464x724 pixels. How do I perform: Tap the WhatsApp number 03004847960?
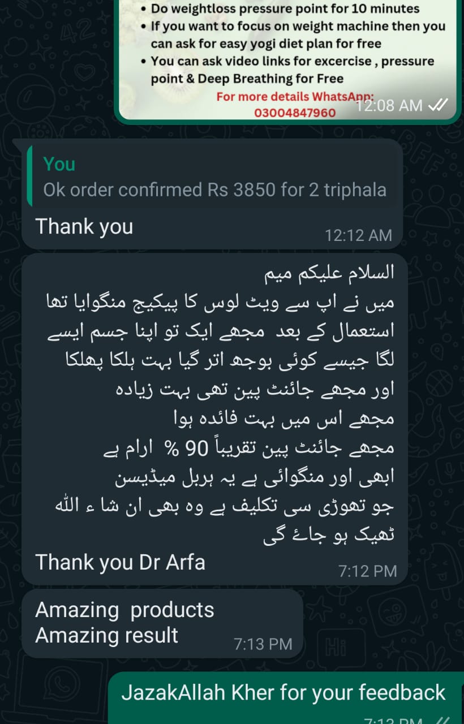(294, 113)
